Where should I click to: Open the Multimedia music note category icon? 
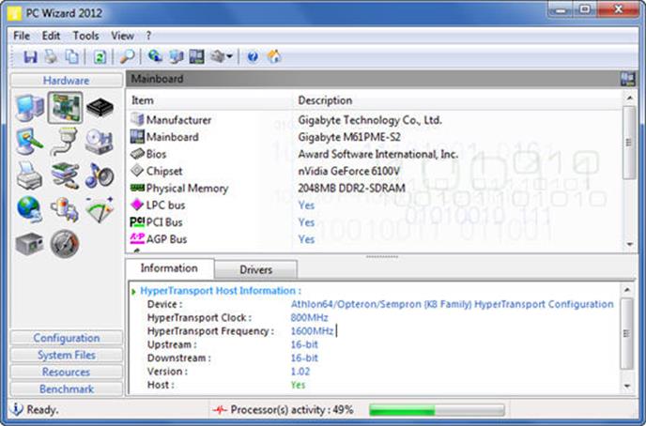[x=100, y=175]
